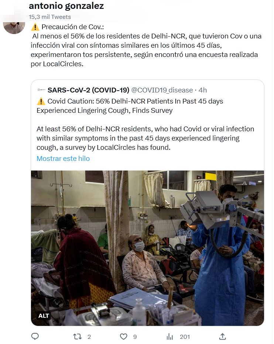Click the like count of 9
This screenshot has width=274, height=344.
tap(135, 337)
